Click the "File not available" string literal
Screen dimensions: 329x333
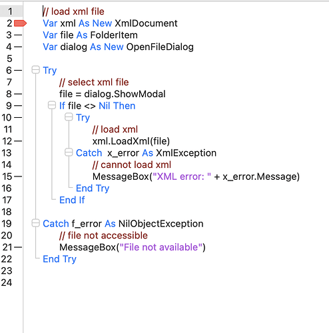click(x=161, y=247)
